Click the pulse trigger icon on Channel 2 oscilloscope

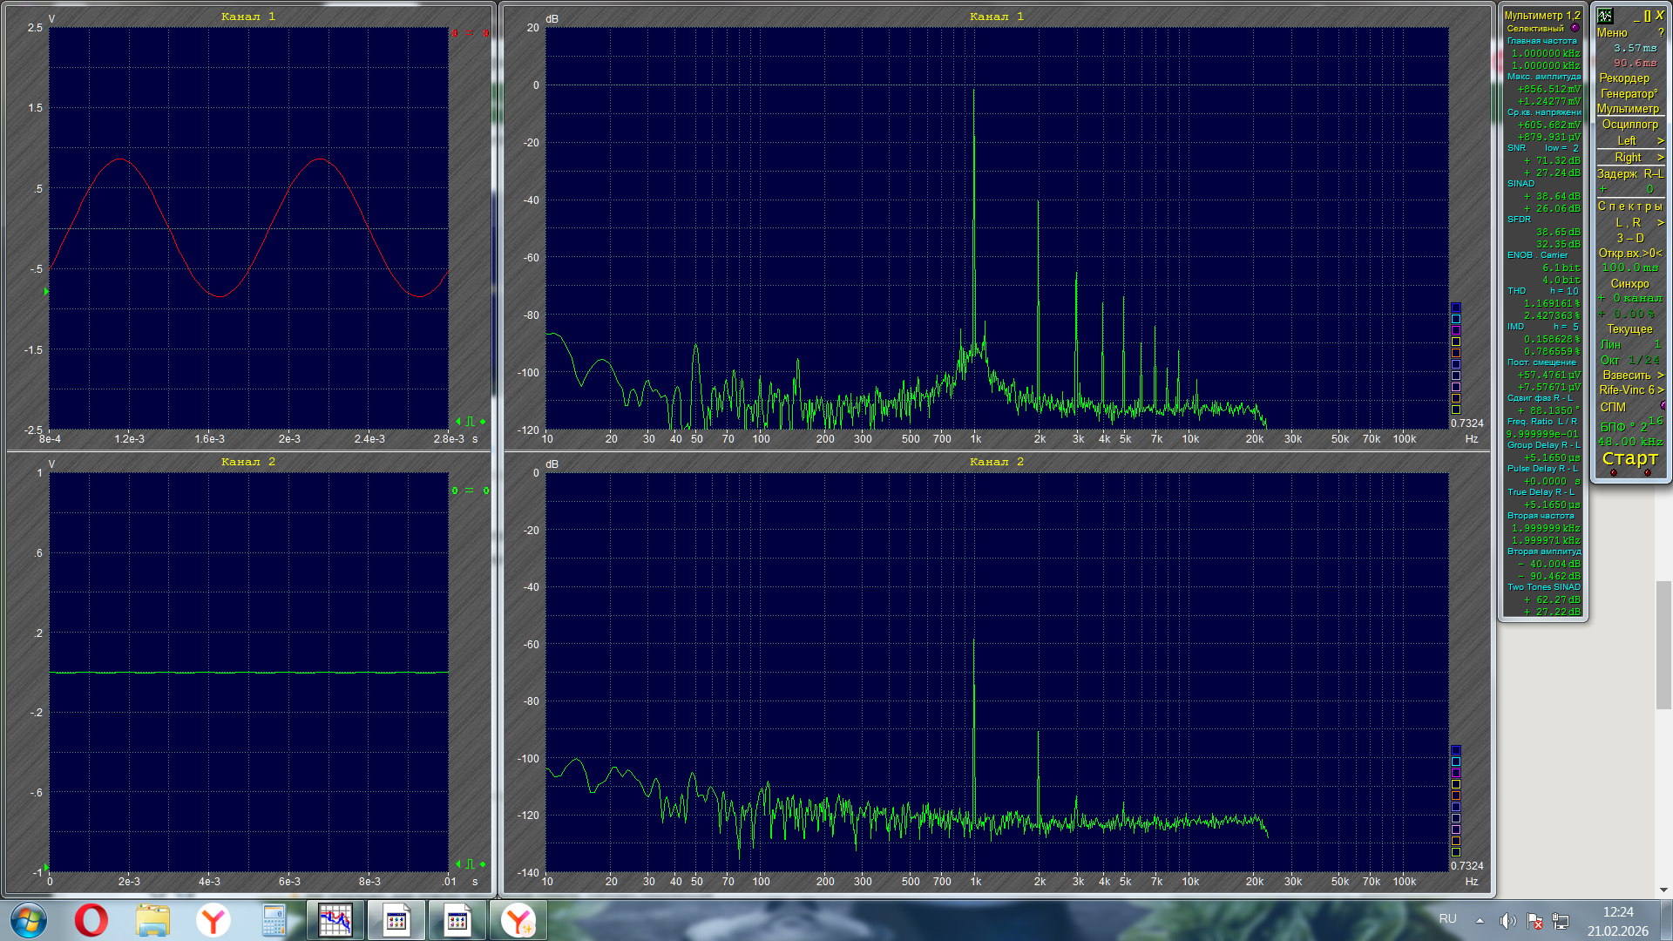470,864
